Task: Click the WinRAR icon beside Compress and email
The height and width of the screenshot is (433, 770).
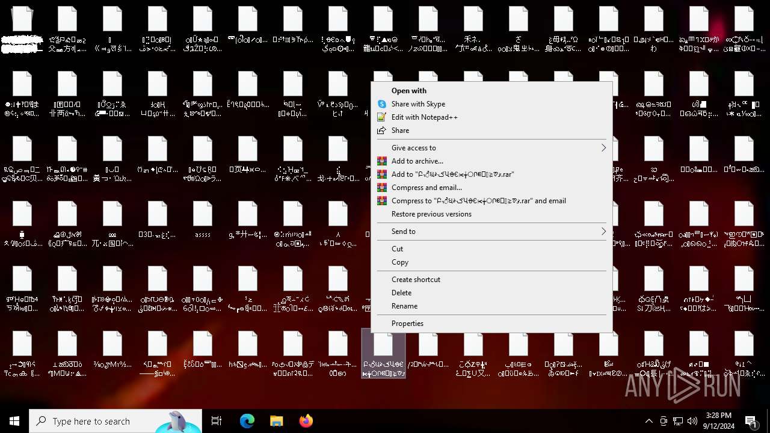Action: (x=381, y=188)
